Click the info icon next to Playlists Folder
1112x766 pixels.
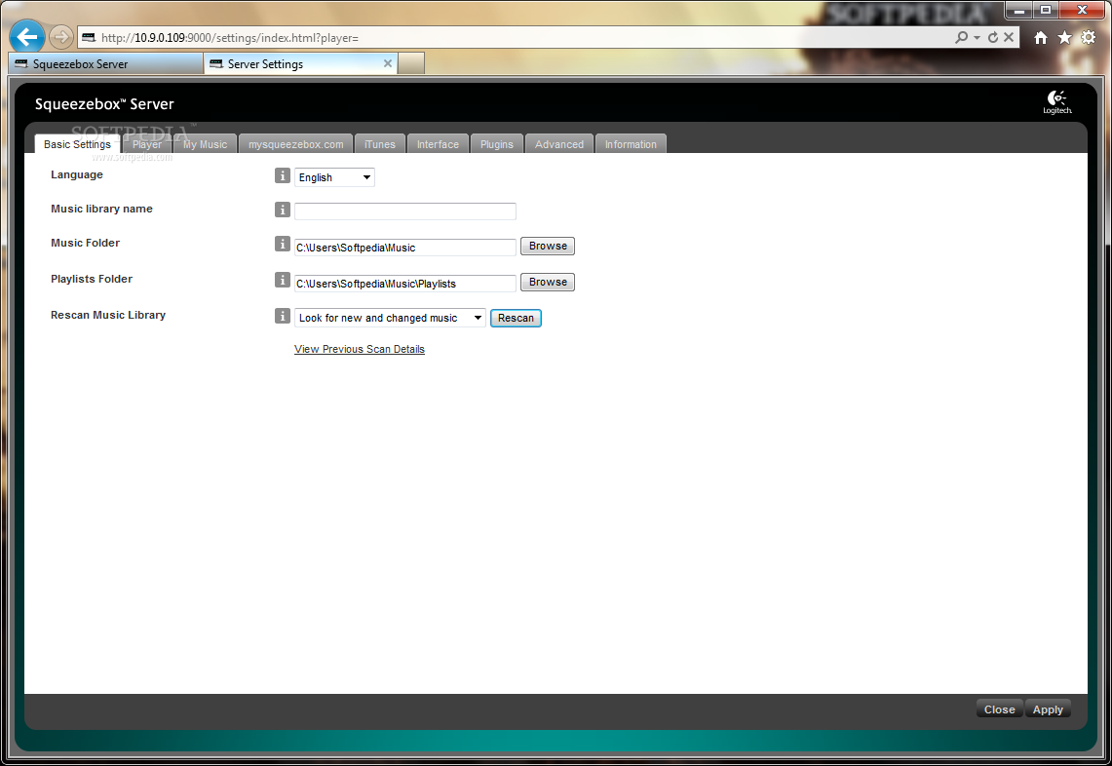click(283, 280)
